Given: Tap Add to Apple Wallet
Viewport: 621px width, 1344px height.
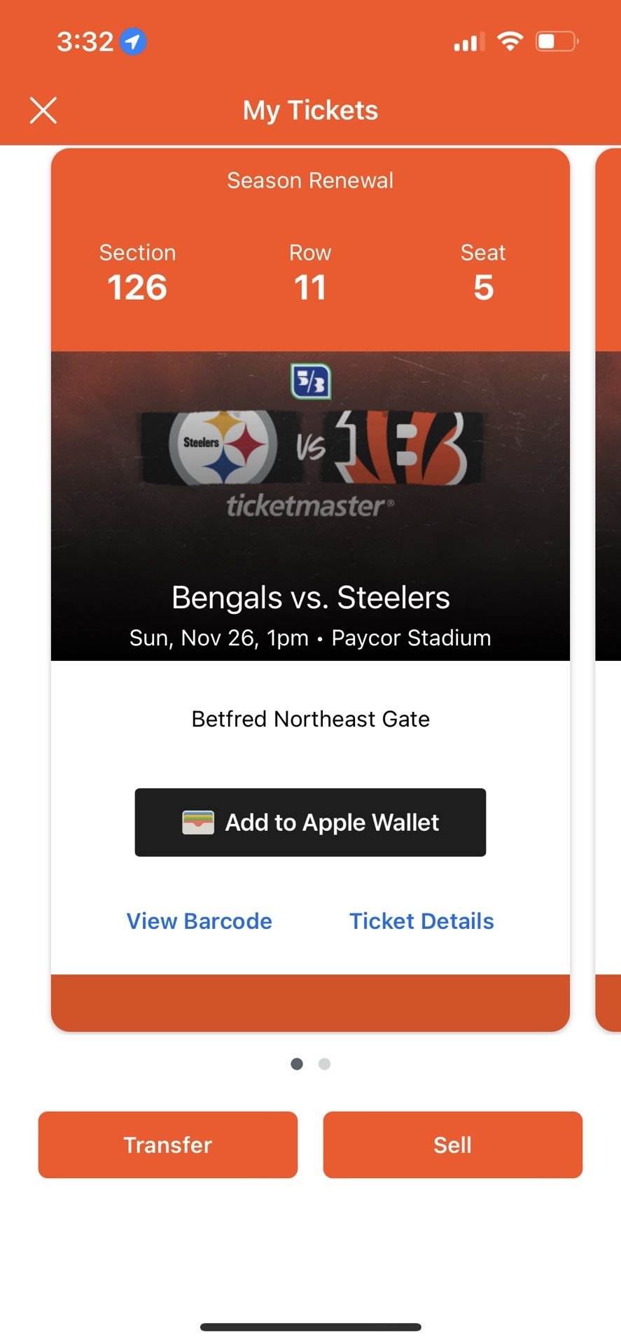Looking at the screenshot, I should tap(310, 822).
